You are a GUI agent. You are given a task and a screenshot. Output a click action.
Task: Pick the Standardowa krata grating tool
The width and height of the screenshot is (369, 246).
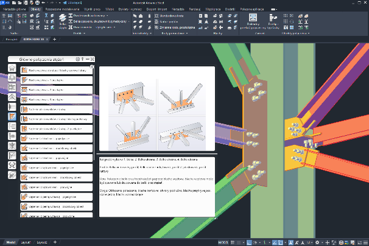169,16
